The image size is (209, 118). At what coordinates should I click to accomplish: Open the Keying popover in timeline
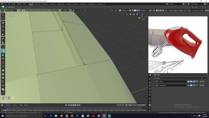pos(16,105)
